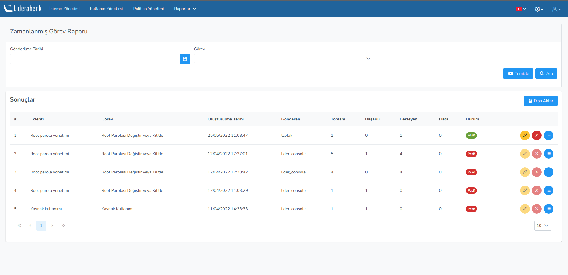The width and height of the screenshot is (568, 275).
Task: Click the Görev column header
Action: pos(107,119)
